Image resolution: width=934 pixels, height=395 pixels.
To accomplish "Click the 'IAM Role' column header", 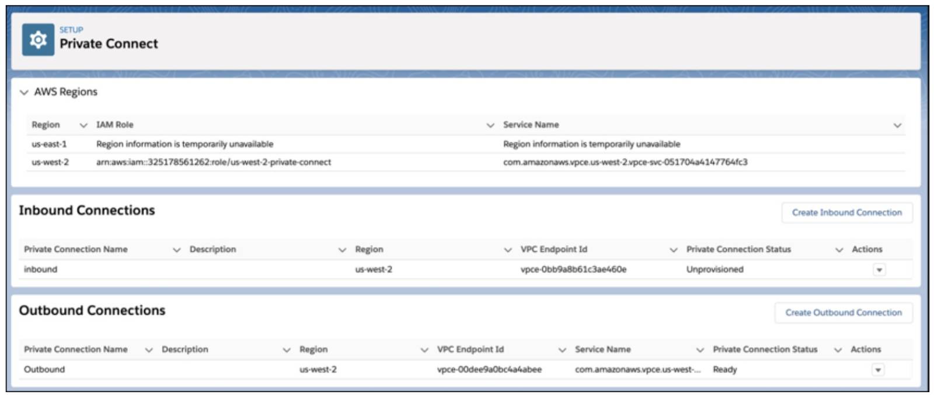I will point(115,125).
